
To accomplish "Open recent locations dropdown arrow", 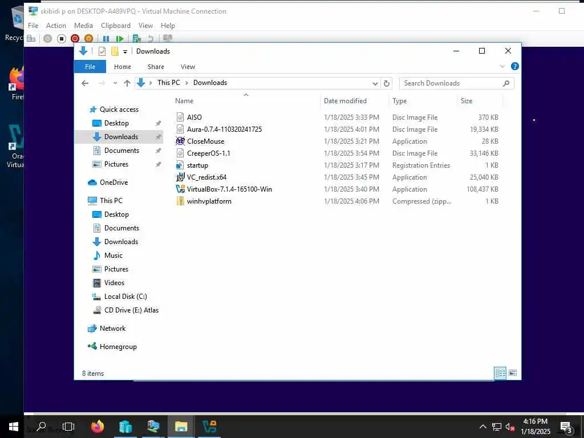I will 115,83.
